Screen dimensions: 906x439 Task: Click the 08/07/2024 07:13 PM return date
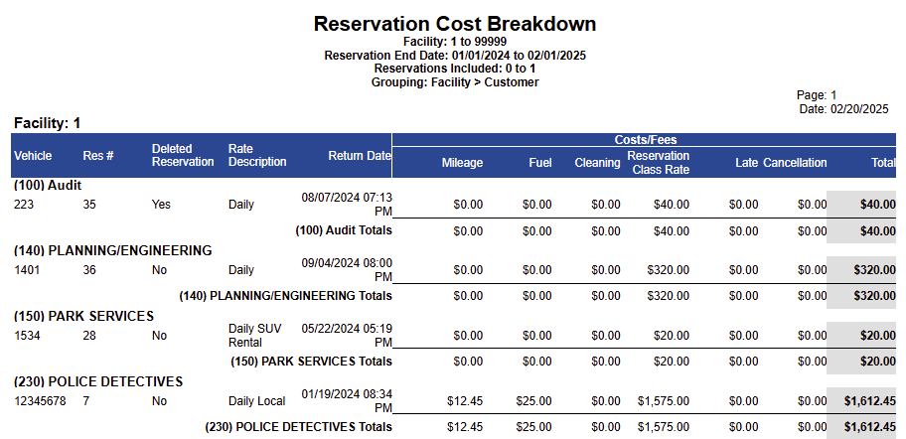347,204
